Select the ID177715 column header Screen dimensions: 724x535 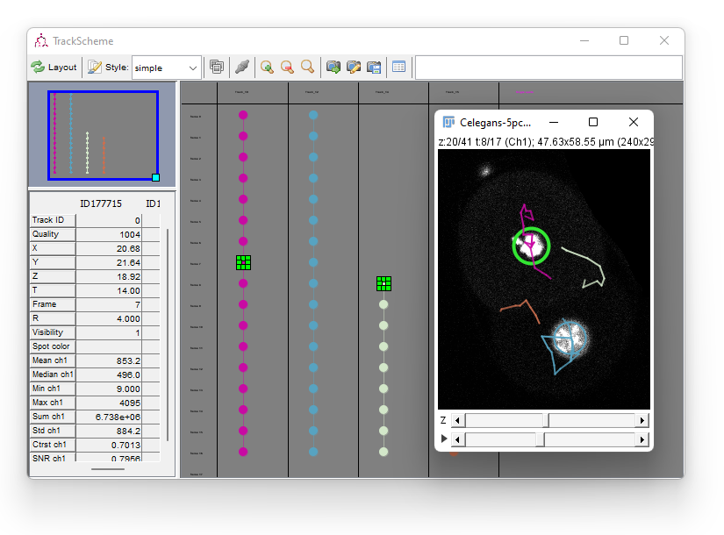(101, 203)
